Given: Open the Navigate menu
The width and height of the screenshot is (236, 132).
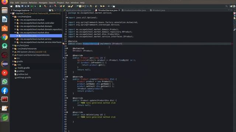Looking at the screenshot, I should (43, 3).
